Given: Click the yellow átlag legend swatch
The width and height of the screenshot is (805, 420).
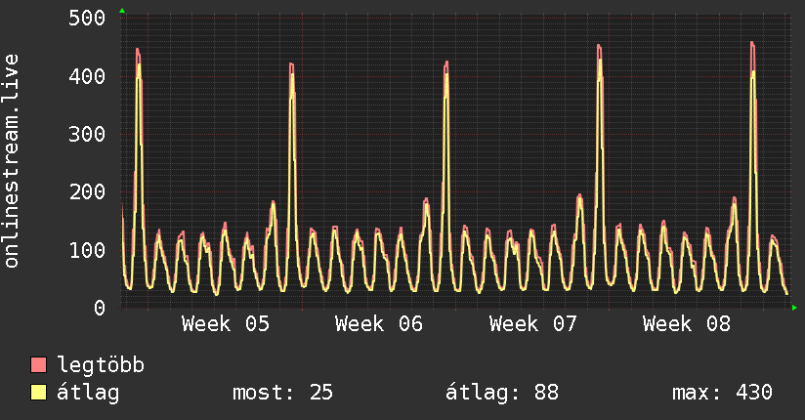Looking at the screenshot, I should [38, 392].
